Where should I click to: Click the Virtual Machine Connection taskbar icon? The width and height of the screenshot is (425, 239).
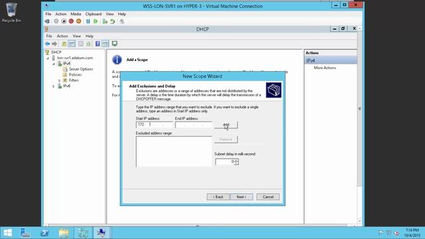click(102, 233)
